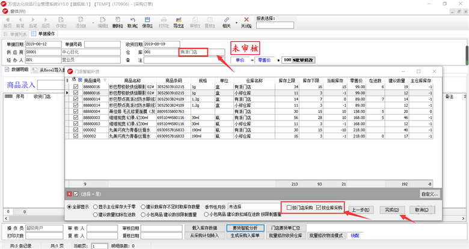The height and width of the screenshot is (249, 469).
Task: Click the 删除 delete document icon
Action: pos(118,20)
